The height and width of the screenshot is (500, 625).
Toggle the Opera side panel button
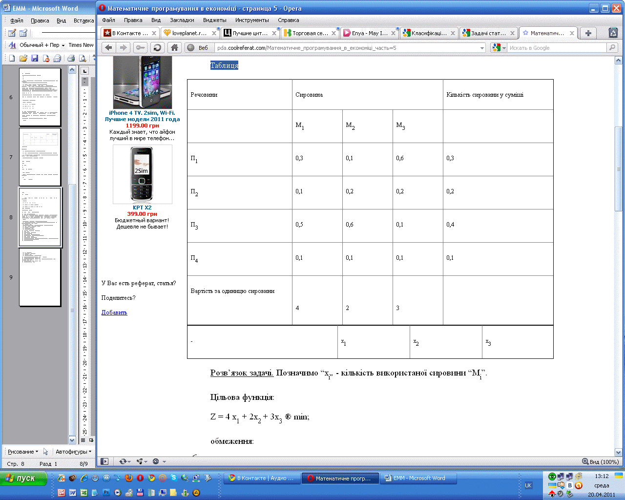pos(104,461)
